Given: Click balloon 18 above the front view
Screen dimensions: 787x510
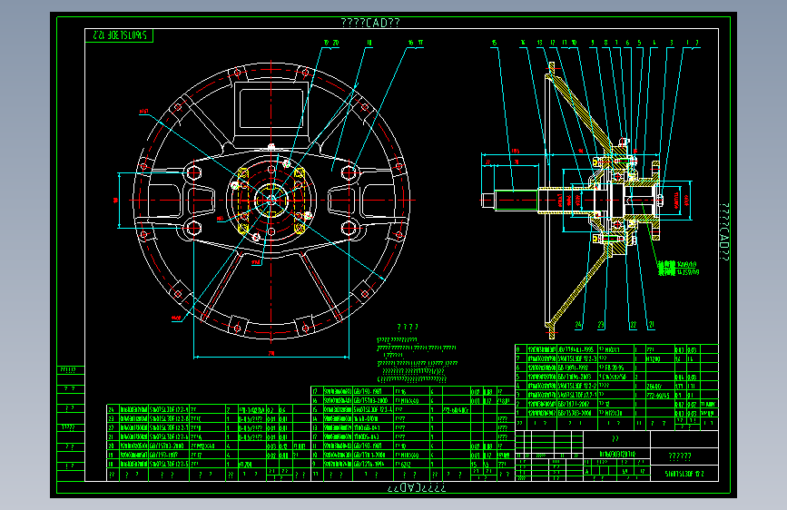Looking at the screenshot, I should [369, 44].
